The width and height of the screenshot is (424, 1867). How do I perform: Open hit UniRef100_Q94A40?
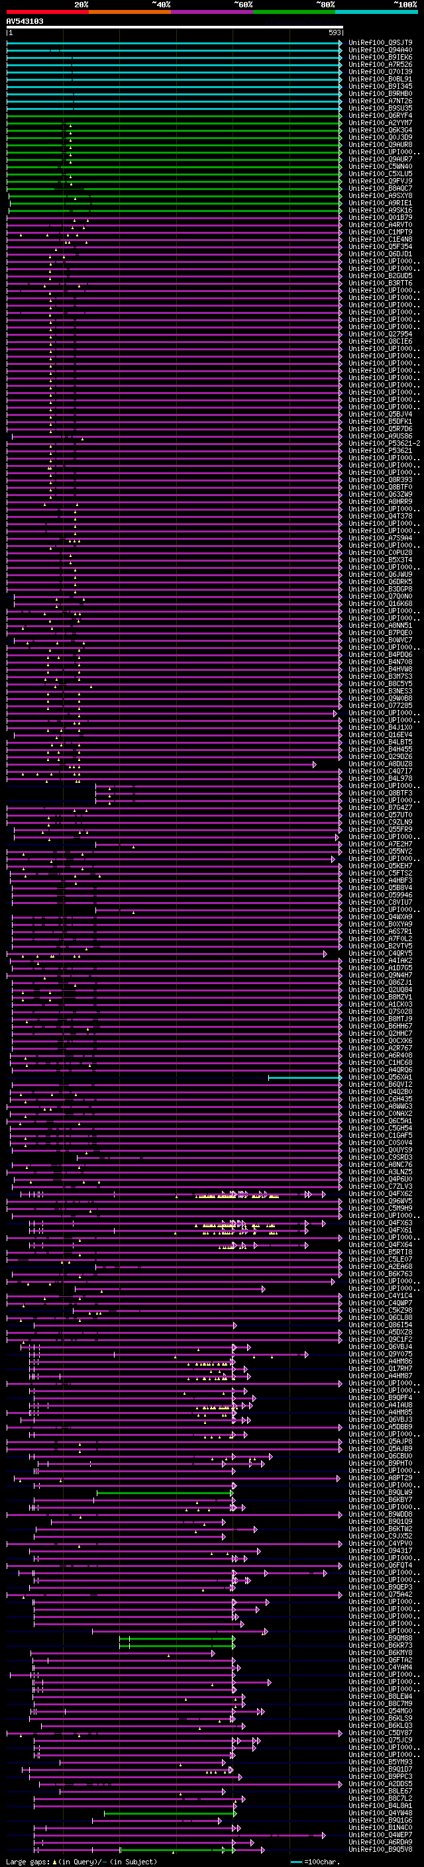tap(380, 50)
